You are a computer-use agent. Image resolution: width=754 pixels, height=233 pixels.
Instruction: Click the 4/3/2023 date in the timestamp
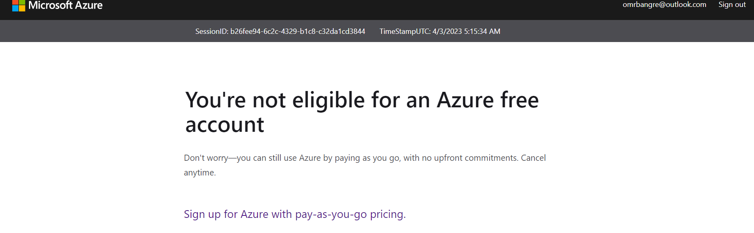[x=447, y=31]
